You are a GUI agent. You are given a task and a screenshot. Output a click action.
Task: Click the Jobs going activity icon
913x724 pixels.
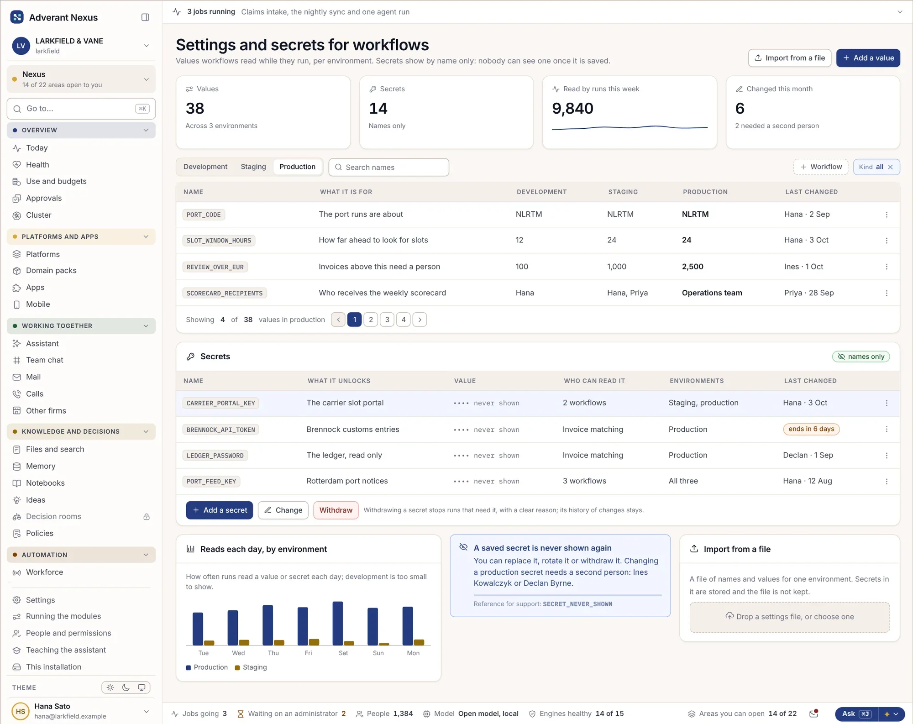coord(175,714)
